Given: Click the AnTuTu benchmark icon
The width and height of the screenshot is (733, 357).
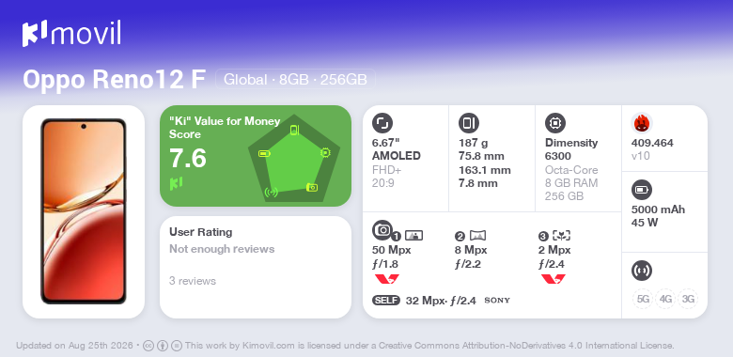Looking at the screenshot, I should (642, 123).
